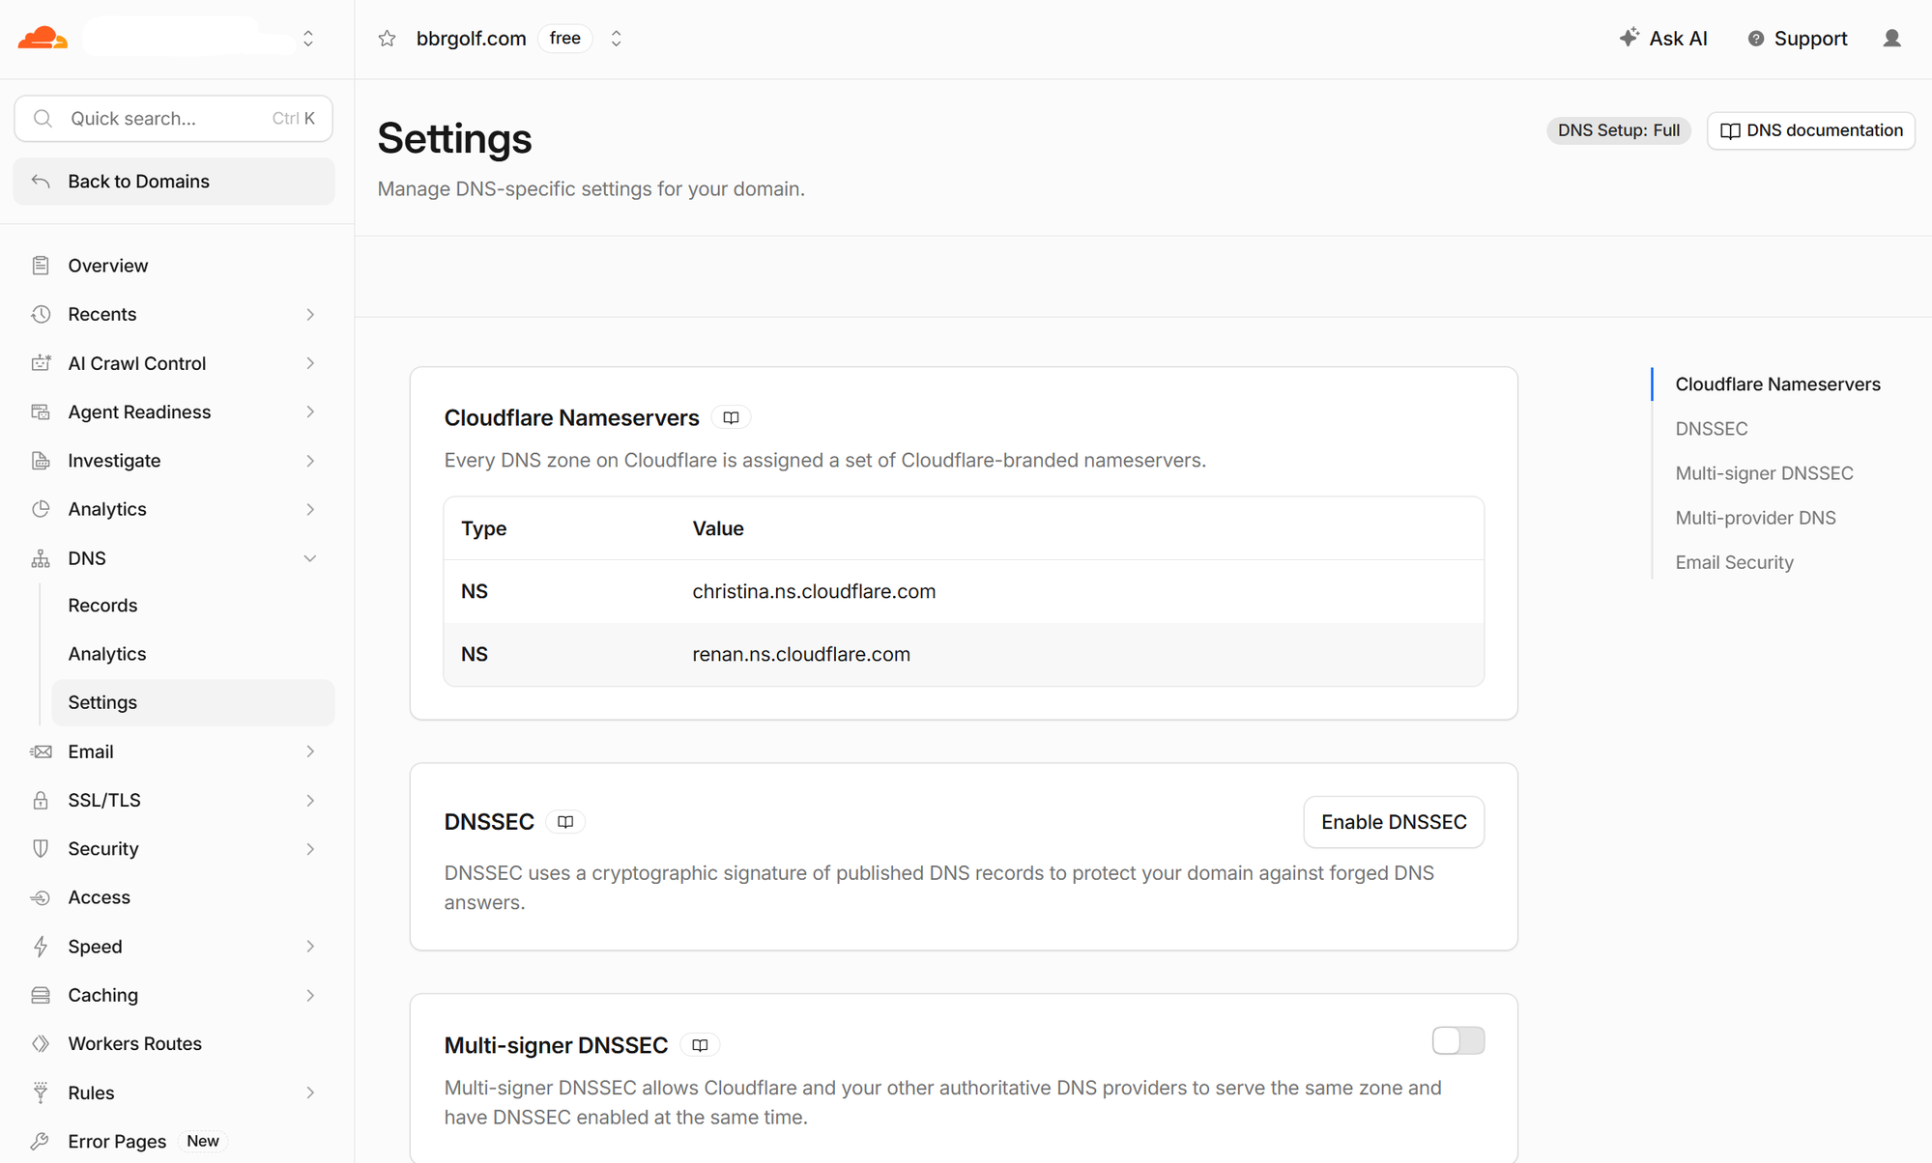Click the Workers Routes icon

point(41,1044)
